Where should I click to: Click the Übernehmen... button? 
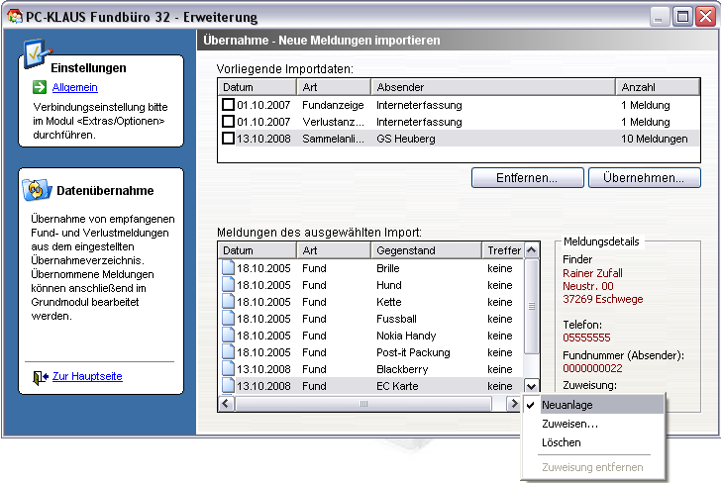[x=644, y=178]
